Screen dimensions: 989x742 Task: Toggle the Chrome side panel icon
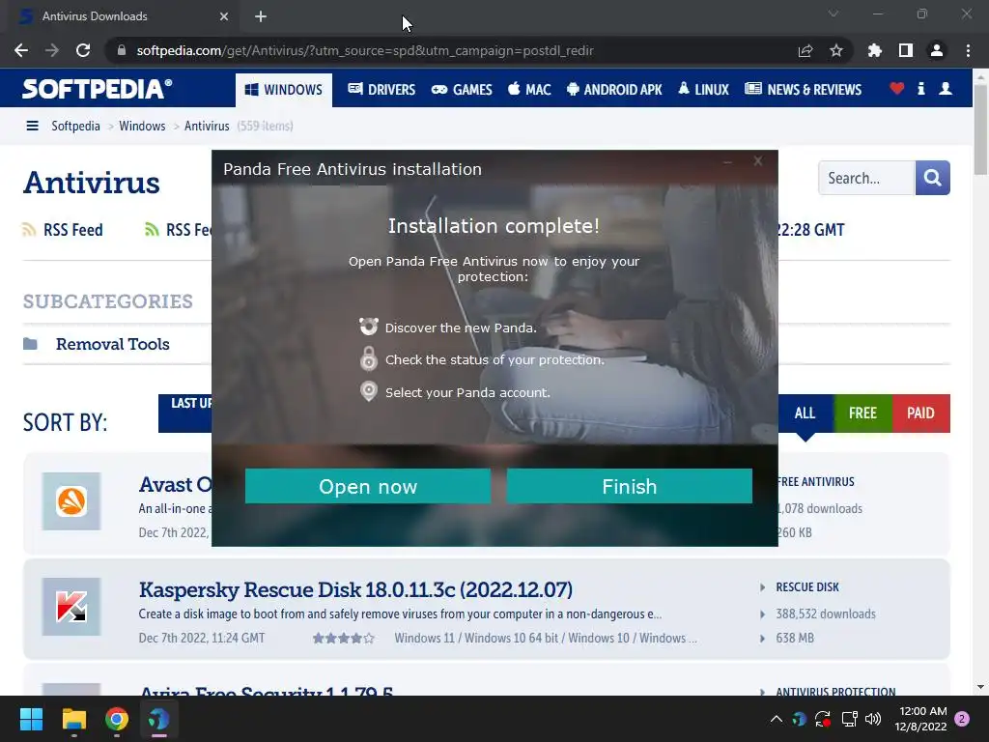pyautogui.click(x=905, y=50)
